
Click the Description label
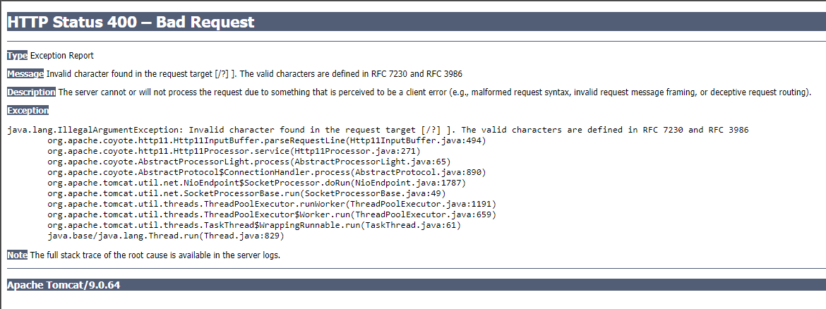pos(31,92)
